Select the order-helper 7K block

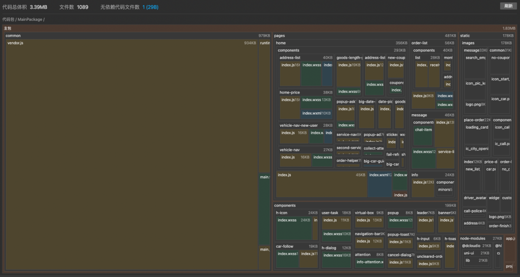(x=348, y=162)
